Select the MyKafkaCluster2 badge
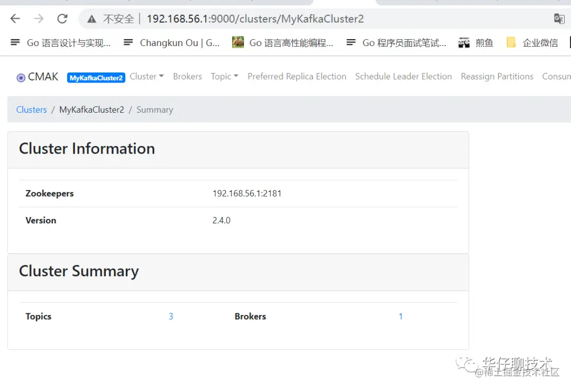Screen dimensions: 571x389 tap(96, 78)
